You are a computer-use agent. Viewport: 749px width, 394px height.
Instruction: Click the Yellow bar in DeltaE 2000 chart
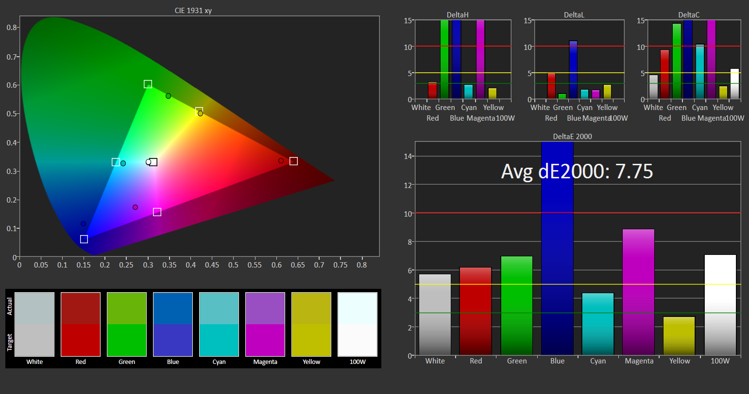680,336
